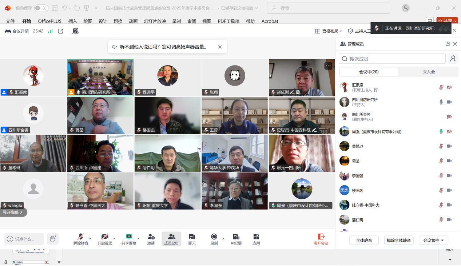This screenshot has height=266, width=461.
Task: Pop out the 管理成员 panel
Action: [447, 44]
